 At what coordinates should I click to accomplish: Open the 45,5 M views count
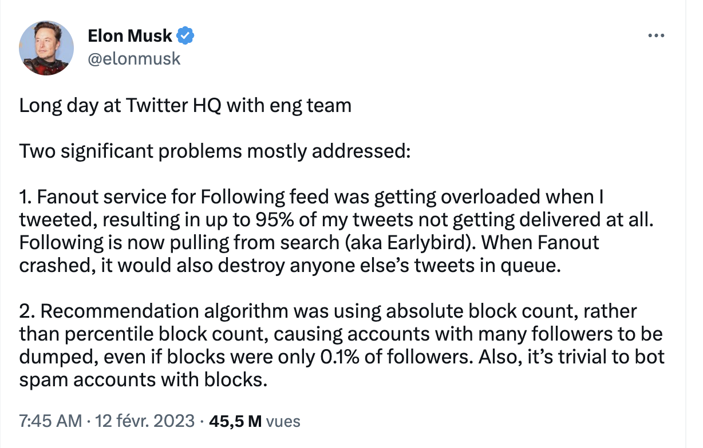click(x=235, y=422)
